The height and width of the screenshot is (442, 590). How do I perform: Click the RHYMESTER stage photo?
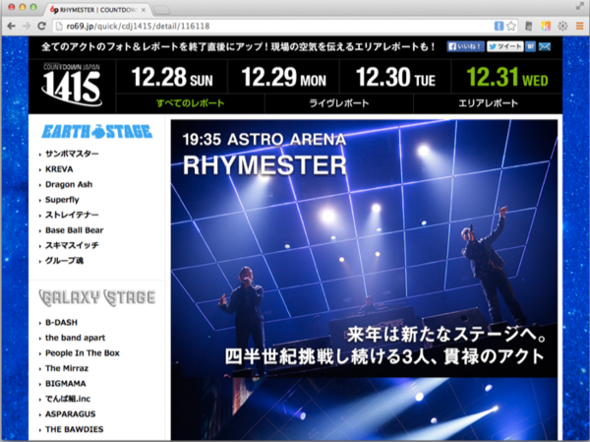tap(364, 249)
